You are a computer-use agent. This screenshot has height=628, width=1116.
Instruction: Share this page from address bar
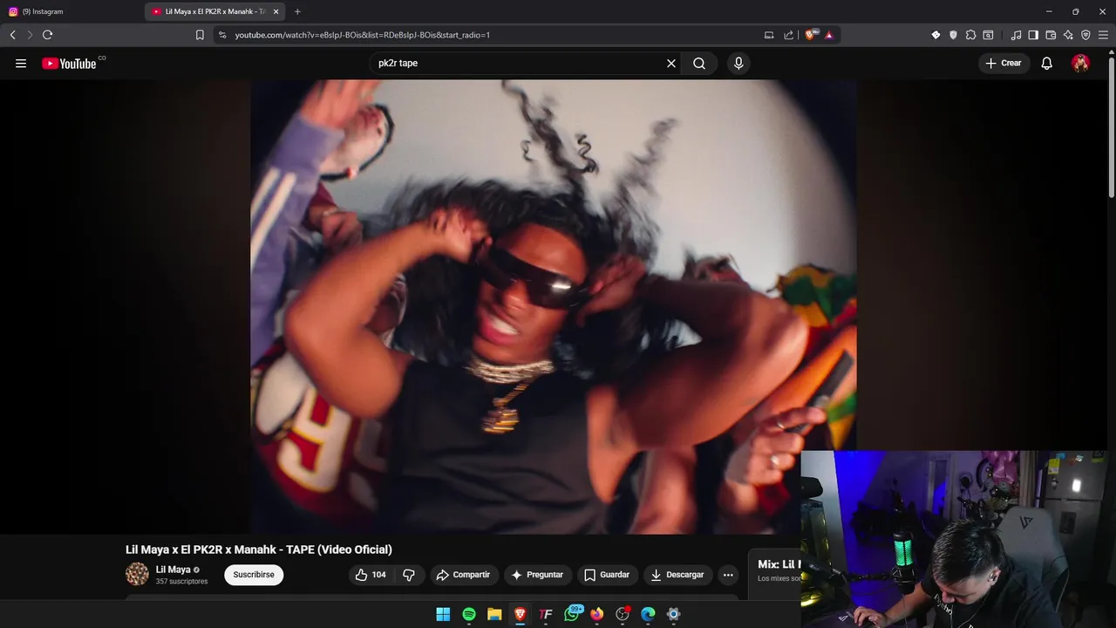tap(789, 35)
